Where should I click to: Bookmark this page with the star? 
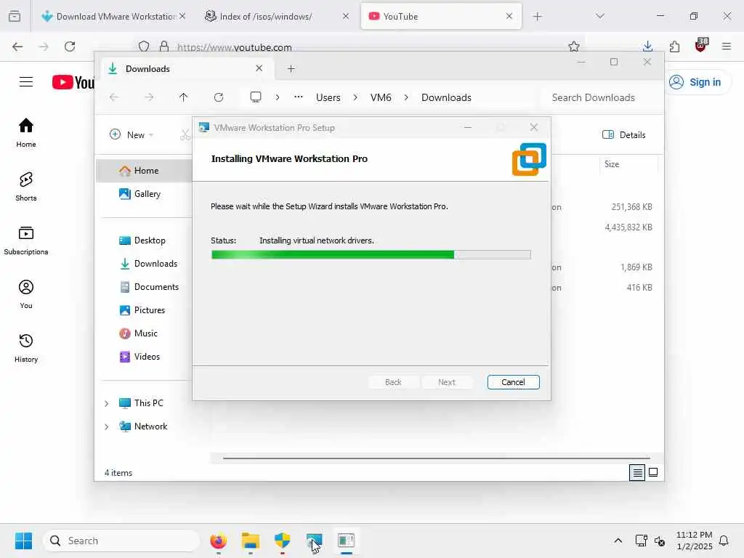click(574, 46)
